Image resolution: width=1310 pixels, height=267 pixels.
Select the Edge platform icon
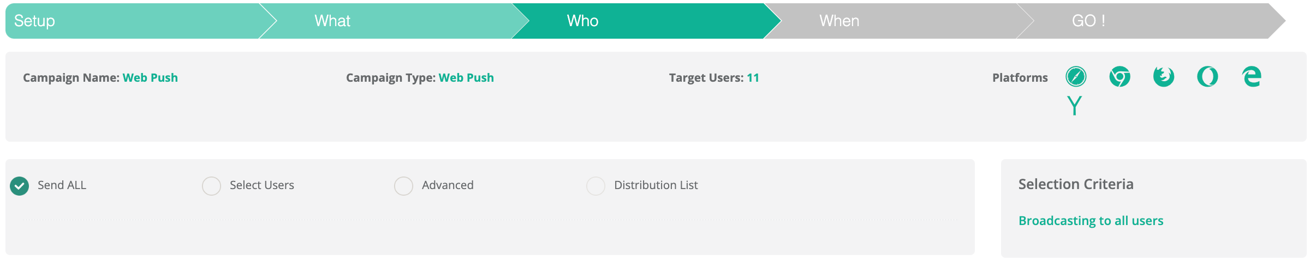1252,77
